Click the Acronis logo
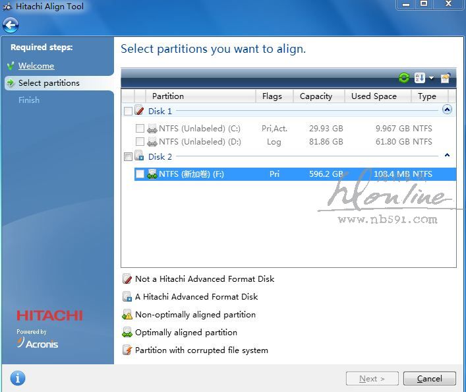The width and height of the screenshot is (466, 392). click(x=38, y=343)
